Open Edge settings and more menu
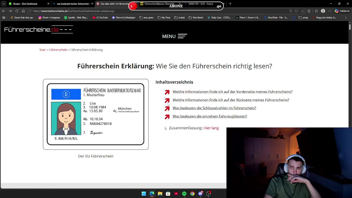Image resolution: width=352 pixels, height=198 pixels. click(329, 11)
